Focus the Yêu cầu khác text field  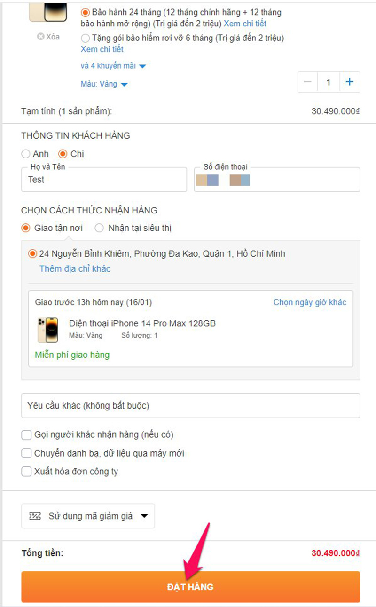(x=190, y=405)
